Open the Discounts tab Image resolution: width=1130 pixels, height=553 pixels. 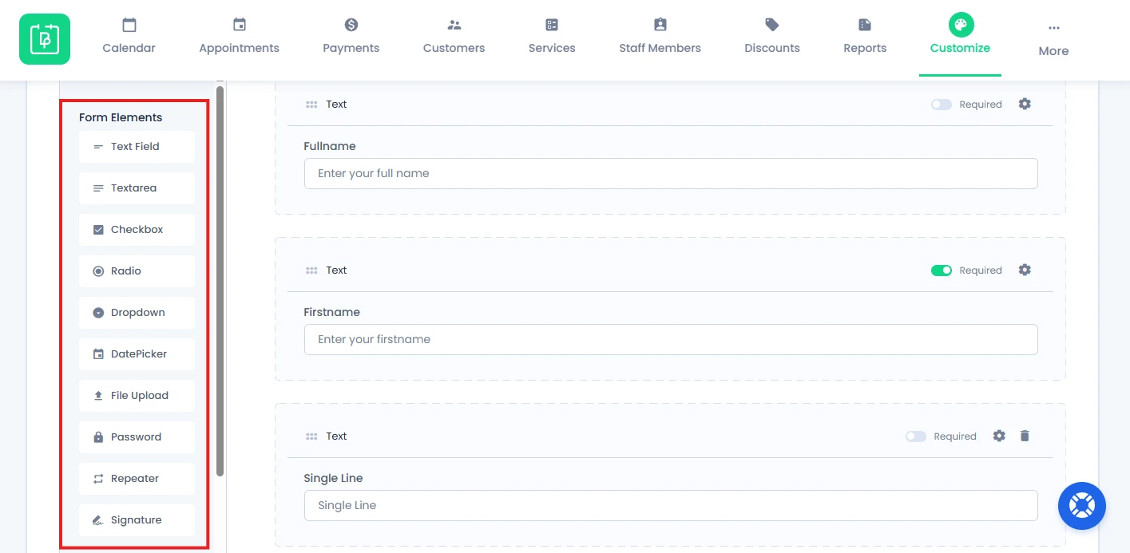[x=771, y=37]
